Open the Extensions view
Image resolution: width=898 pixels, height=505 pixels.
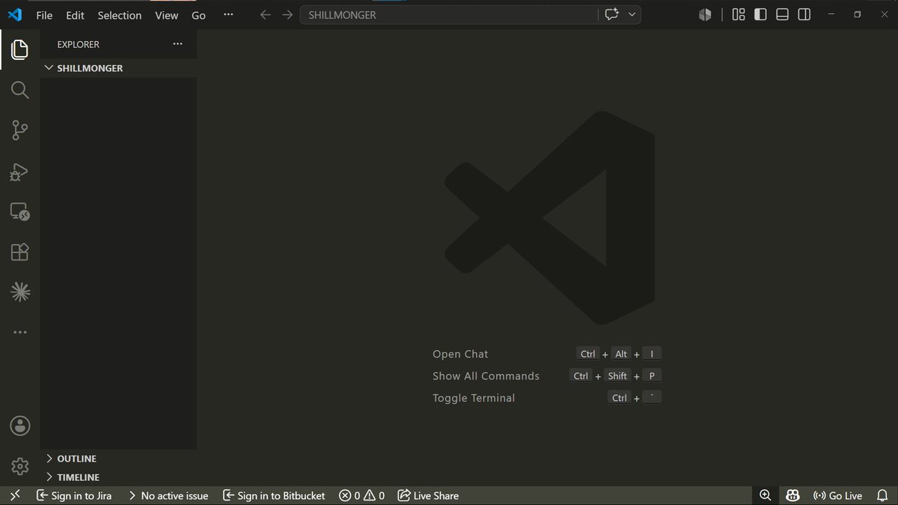pos(20,252)
